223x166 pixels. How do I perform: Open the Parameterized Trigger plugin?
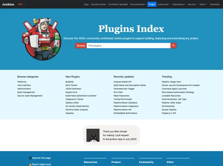click(124, 89)
